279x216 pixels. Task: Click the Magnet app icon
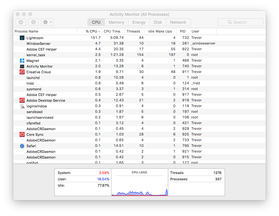click(22, 60)
